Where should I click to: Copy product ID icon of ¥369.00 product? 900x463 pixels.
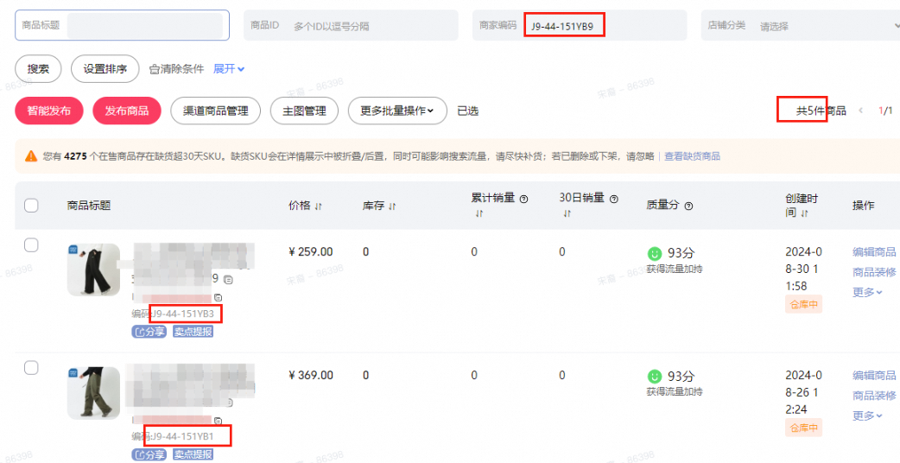tap(218, 421)
